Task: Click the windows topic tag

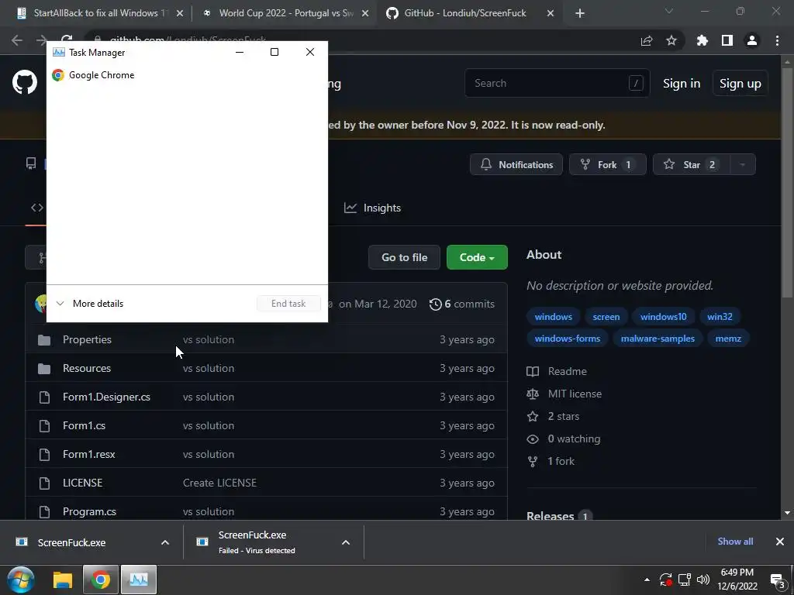Action: pos(553,317)
